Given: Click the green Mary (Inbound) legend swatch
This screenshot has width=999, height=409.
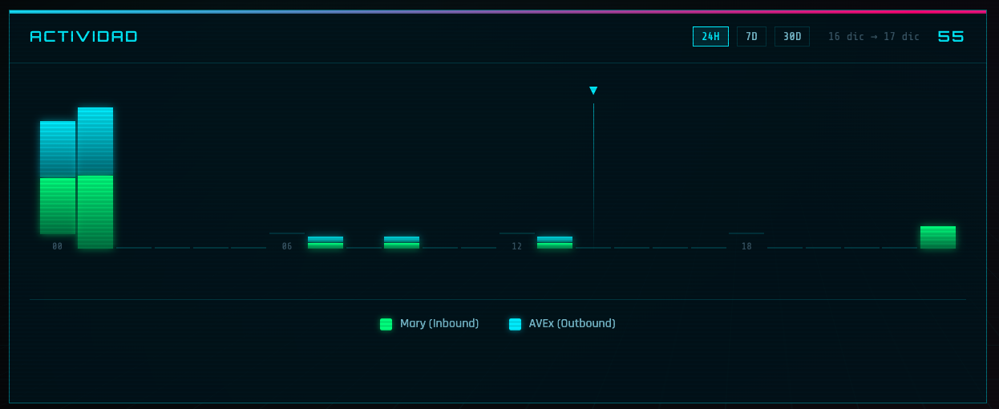Looking at the screenshot, I should 386,324.
